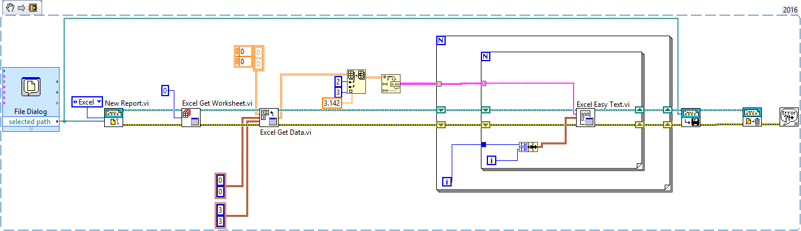Select the outer loop iteration i terminal
Screen dimensions: 801x231
point(447,181)
